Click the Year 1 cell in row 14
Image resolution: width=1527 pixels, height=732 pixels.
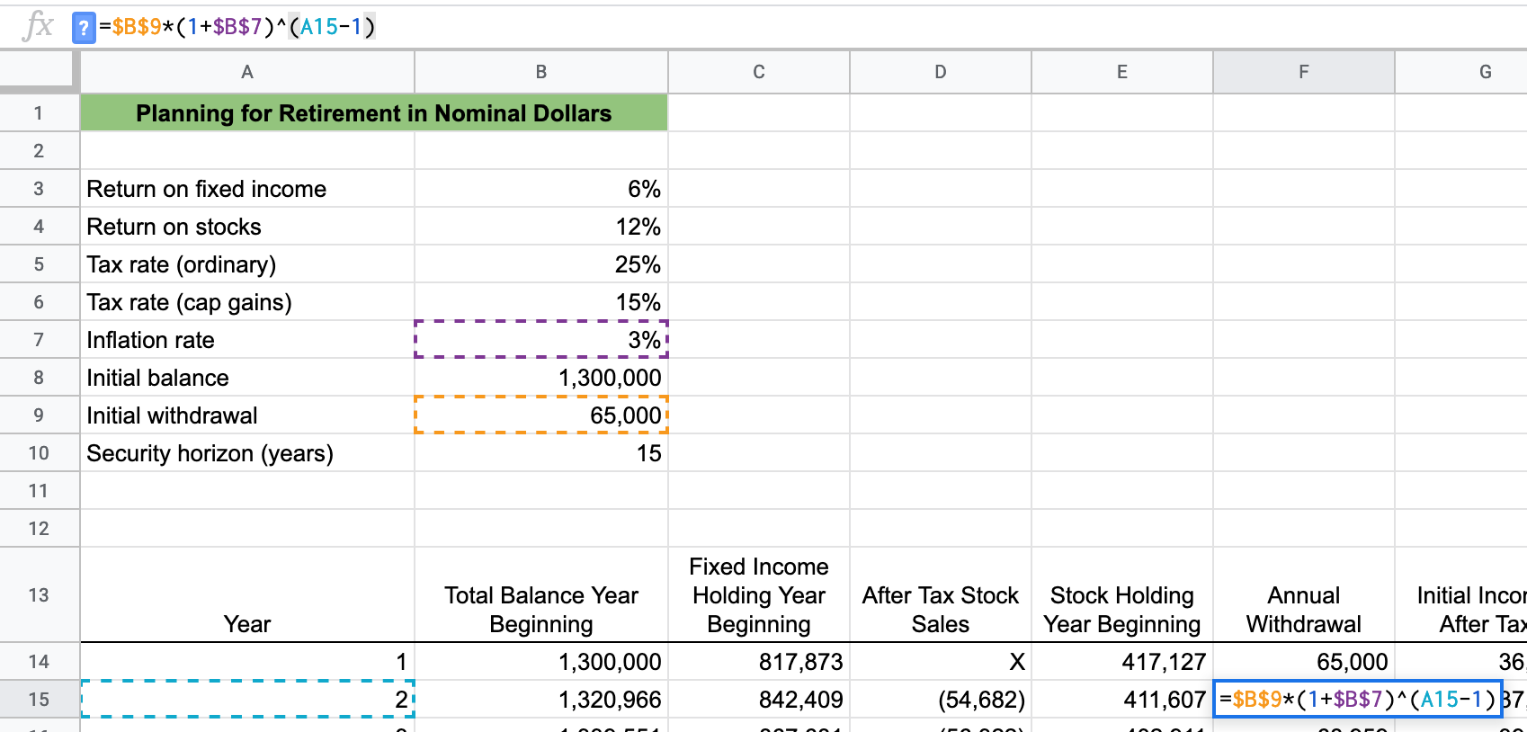(247, 662)
